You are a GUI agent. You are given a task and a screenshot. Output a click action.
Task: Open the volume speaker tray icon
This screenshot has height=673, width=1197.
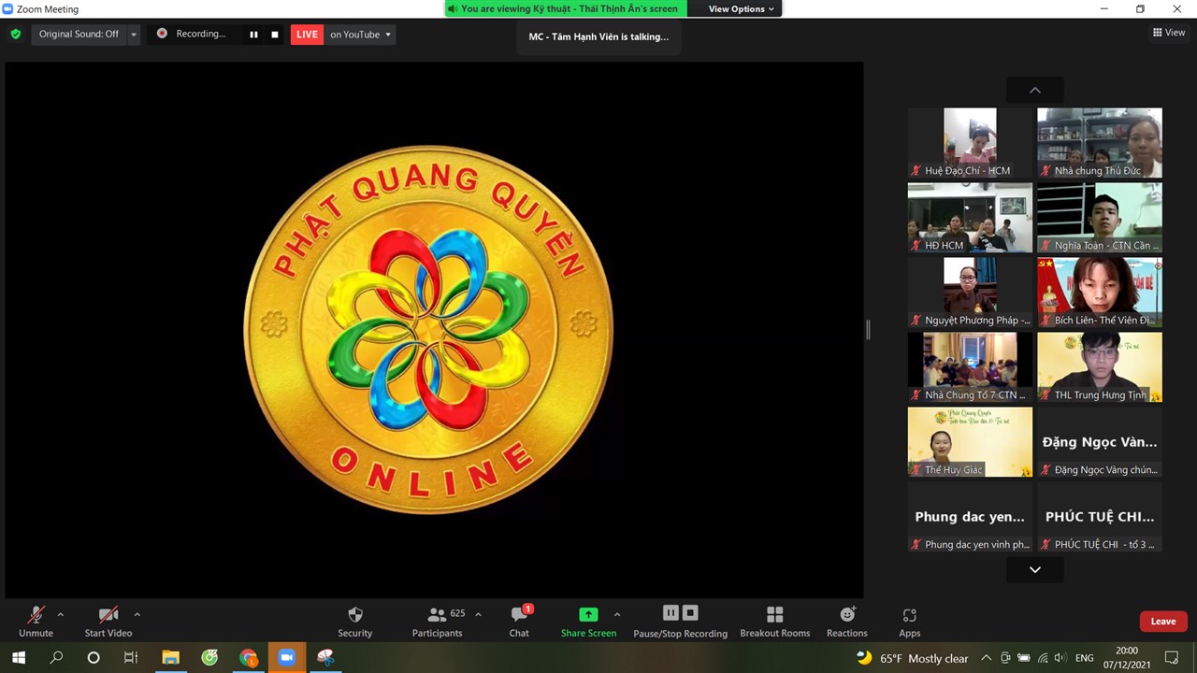pos(1061,658)
